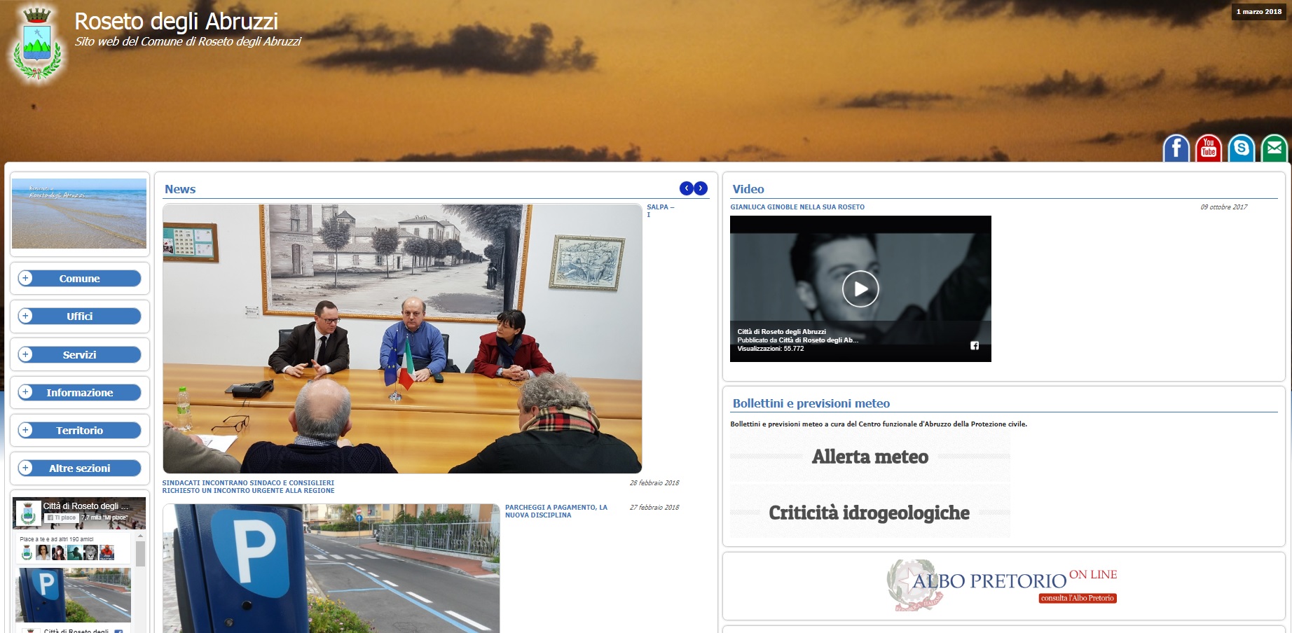The width and height of the screenshot is (1292, 633).
Task: Open the Informazione menu item
Action: (x=80, y=393)
